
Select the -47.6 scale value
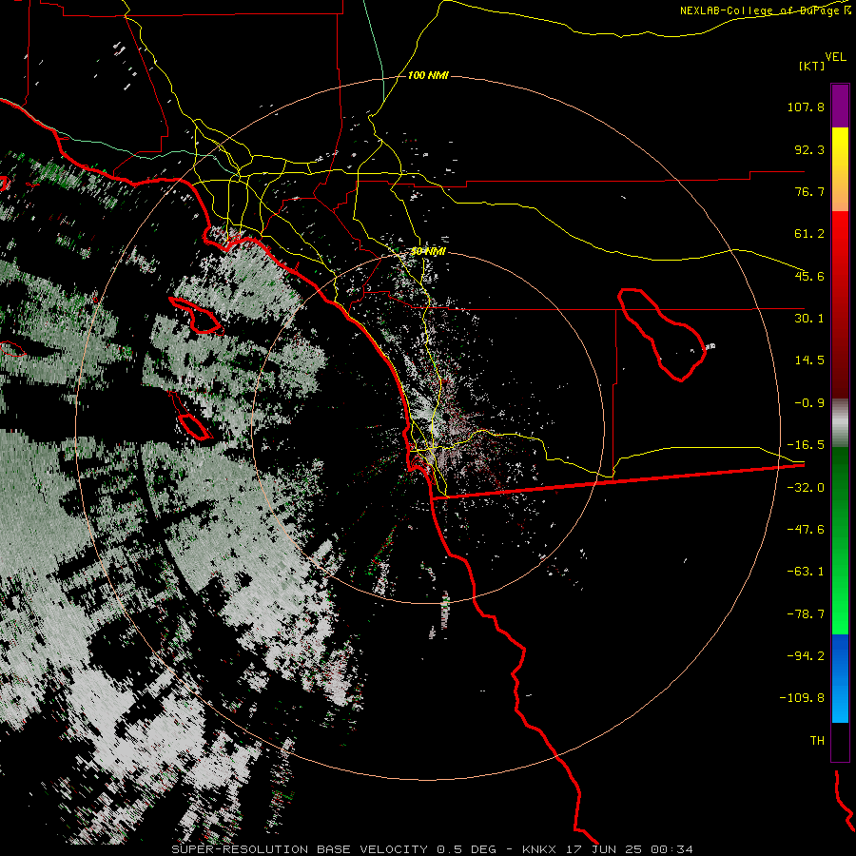[x=806, y=530]
